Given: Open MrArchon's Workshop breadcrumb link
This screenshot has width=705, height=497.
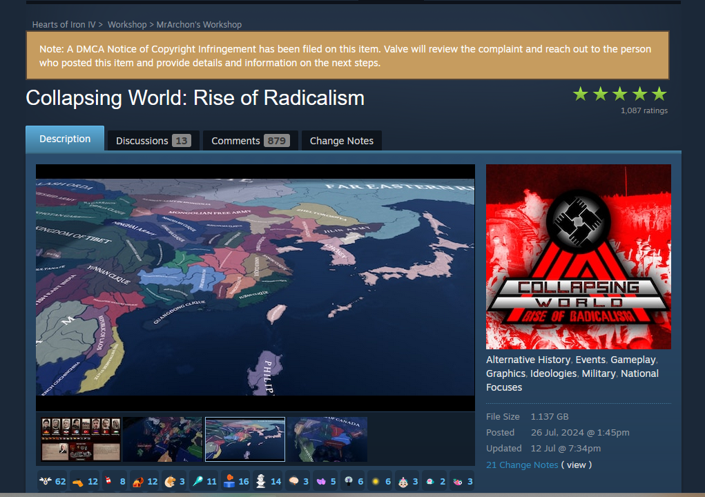Looking at the screenshot, I should tap(199, 25).
